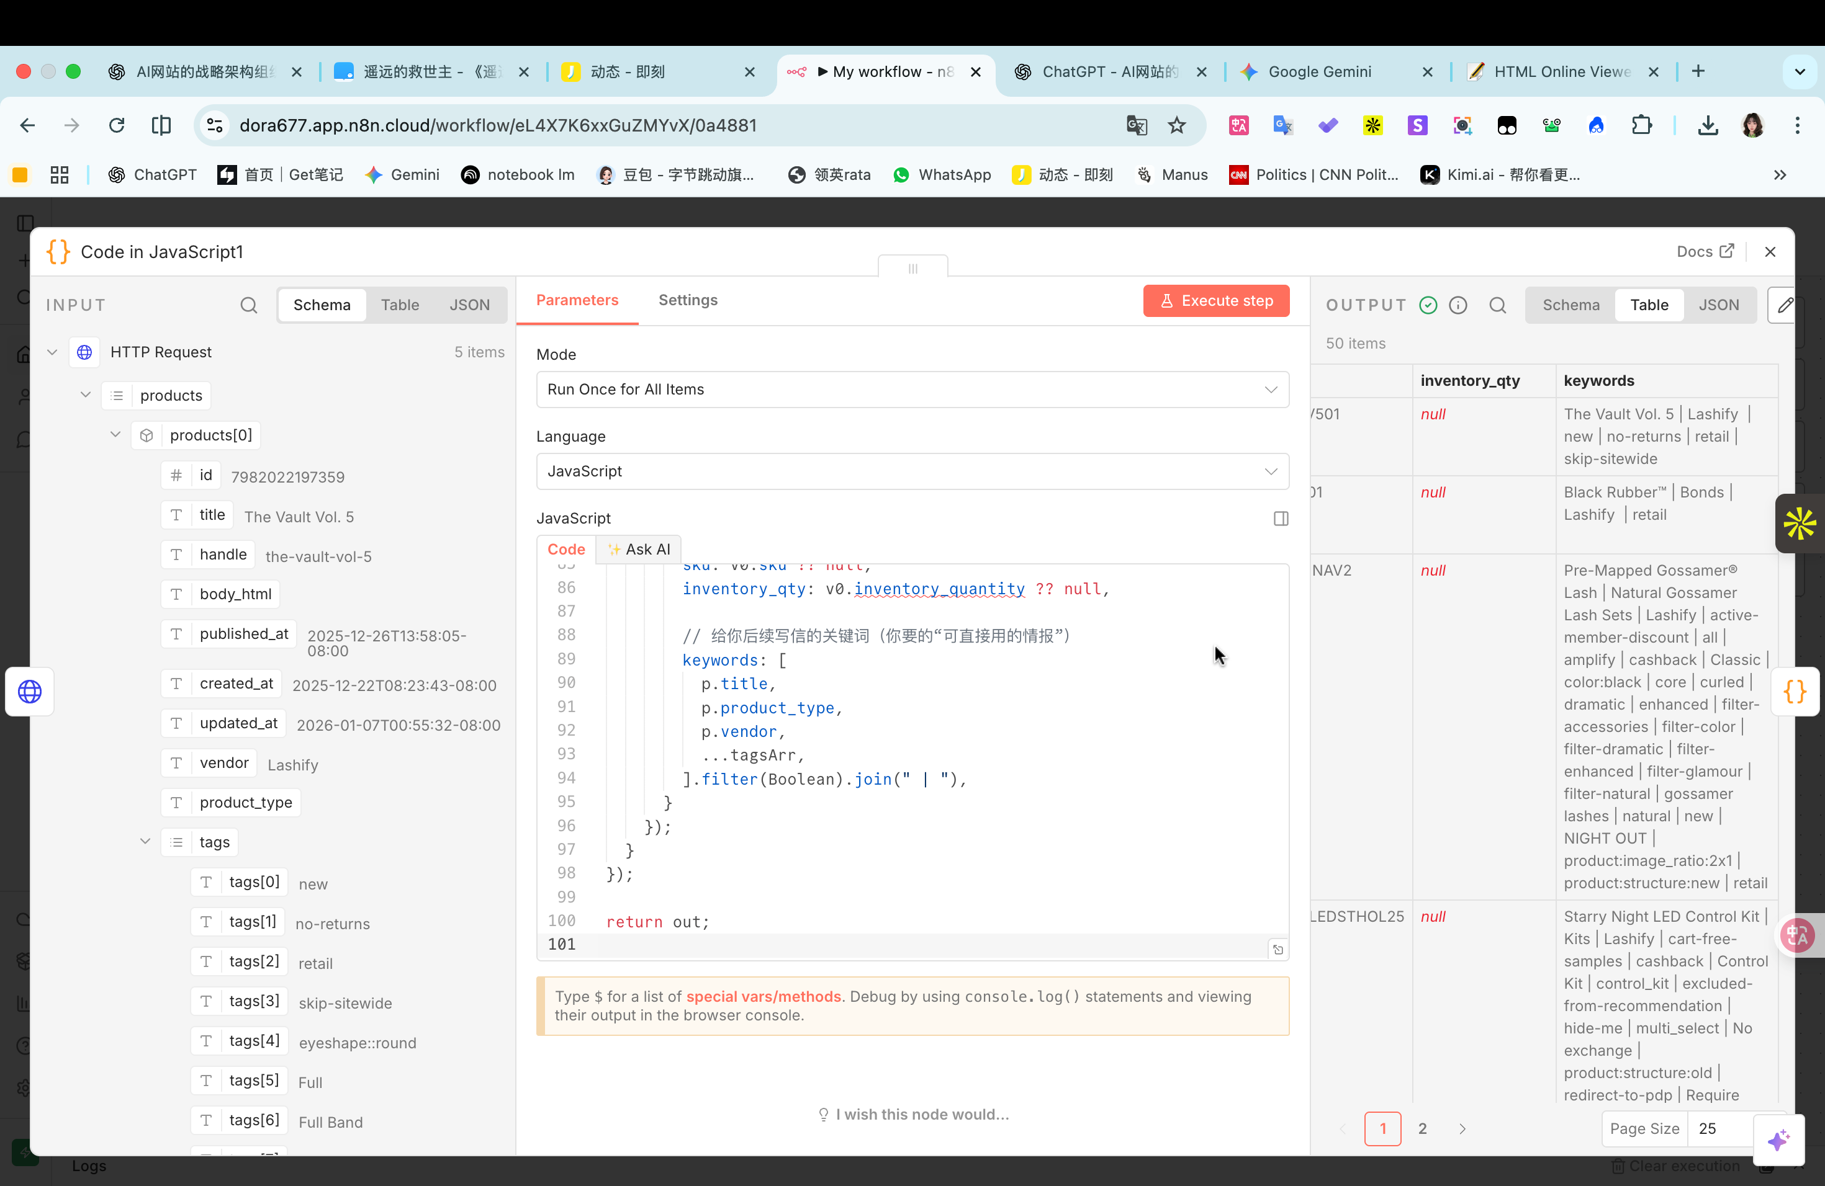Click the input search magnifier icon
1825x1186 pixels.
[x=248, y=305]
